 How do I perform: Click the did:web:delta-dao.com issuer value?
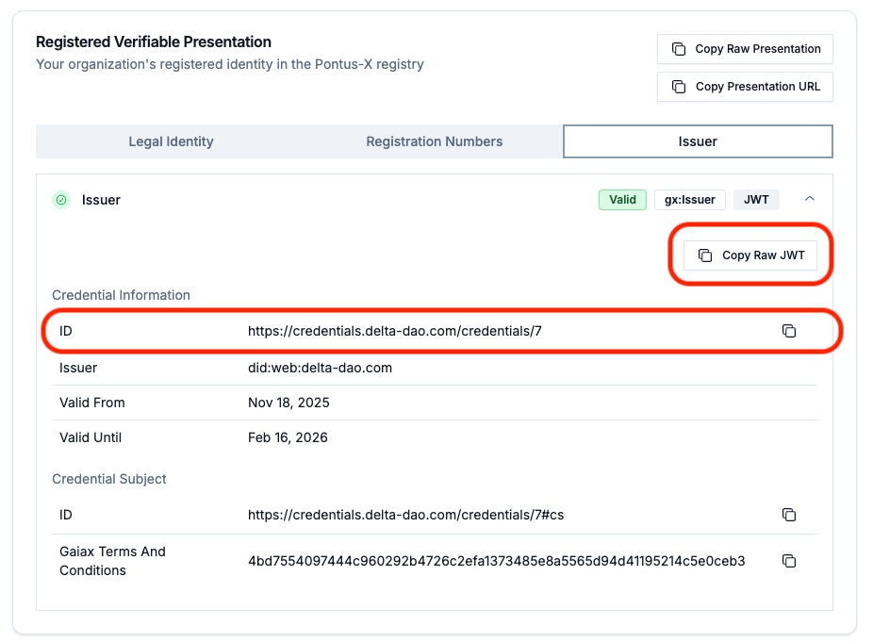point(320,368)
